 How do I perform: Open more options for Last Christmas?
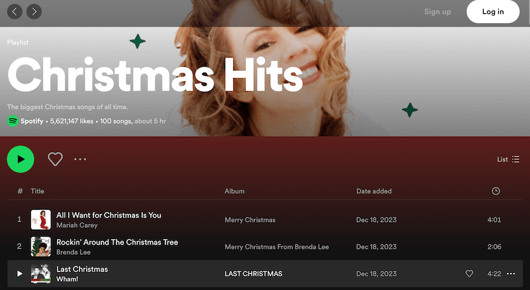click(511, 273)
